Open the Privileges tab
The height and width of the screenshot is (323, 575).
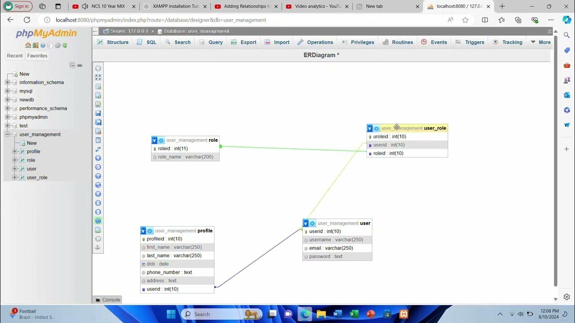(x=358, y=42)
